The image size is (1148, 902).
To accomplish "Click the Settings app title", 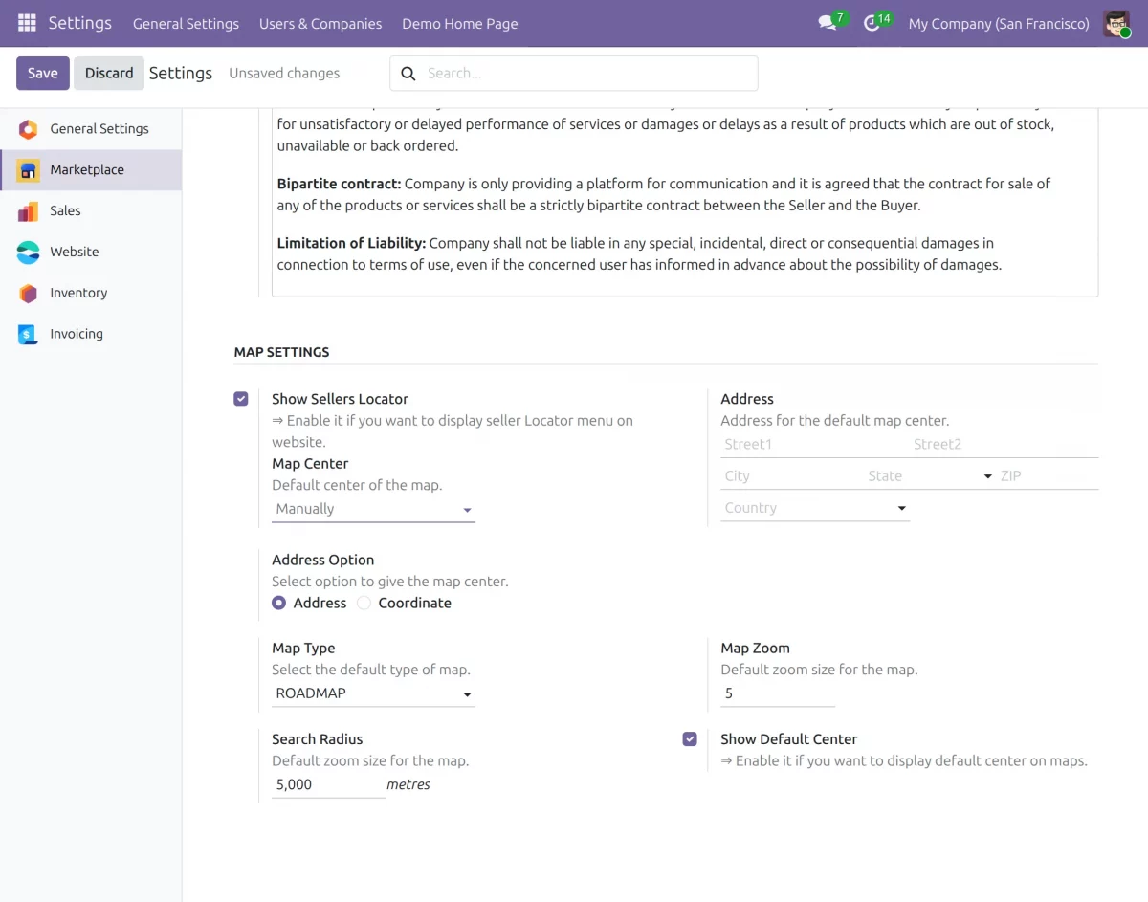I will click(x=80, y=23).
